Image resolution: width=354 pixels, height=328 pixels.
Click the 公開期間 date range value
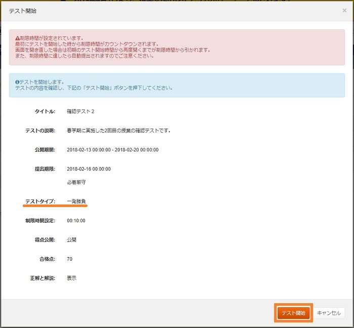pyautogui.click(x=112, y=149)
